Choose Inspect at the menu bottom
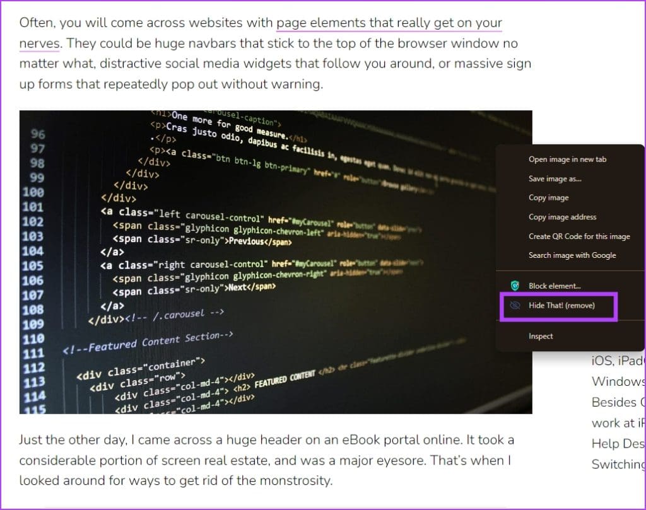This screenshot has height=510, width=646. click(540, 336)
